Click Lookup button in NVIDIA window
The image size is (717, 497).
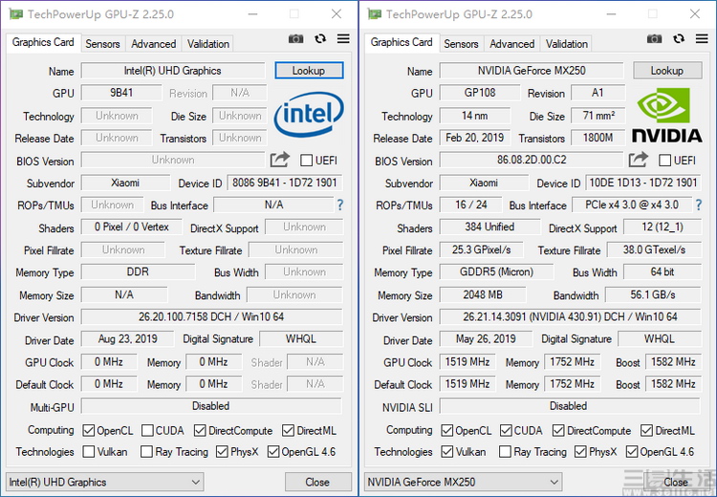[667, 71]
